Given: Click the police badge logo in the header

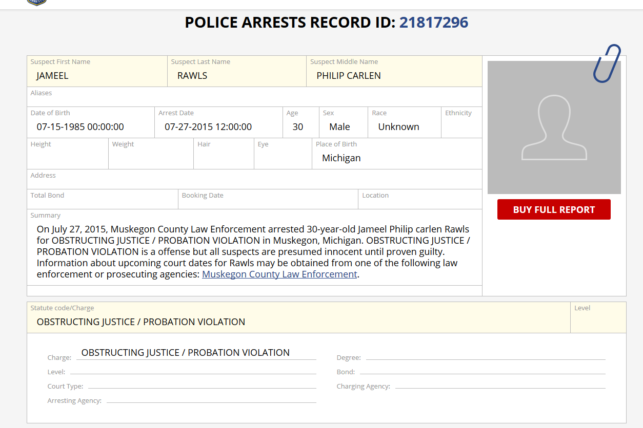Looking at the screenshot, I should point(36,2).
